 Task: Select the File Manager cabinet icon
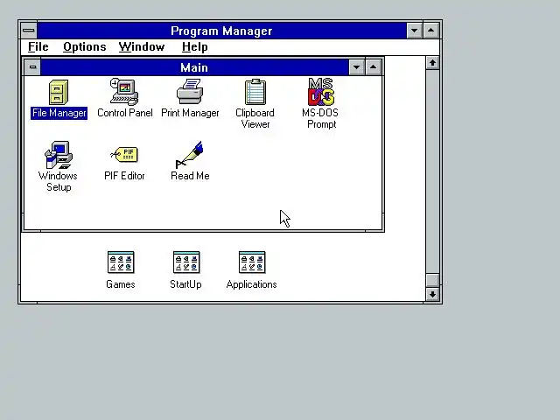[59, 92]
